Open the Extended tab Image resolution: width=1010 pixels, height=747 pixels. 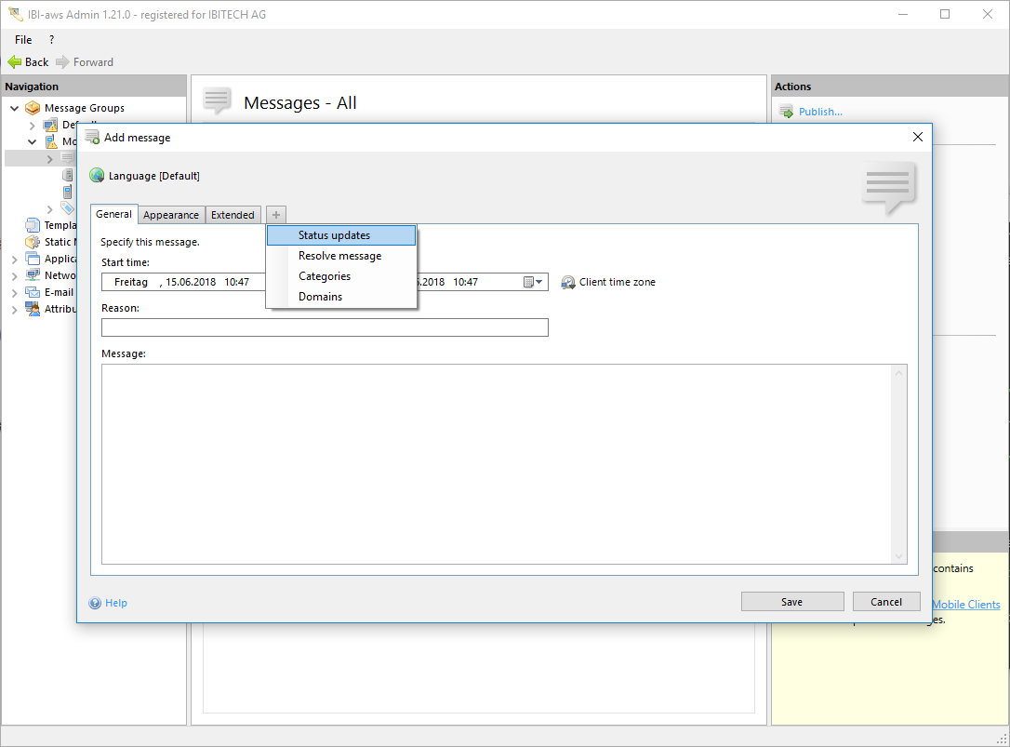[233, 215]
